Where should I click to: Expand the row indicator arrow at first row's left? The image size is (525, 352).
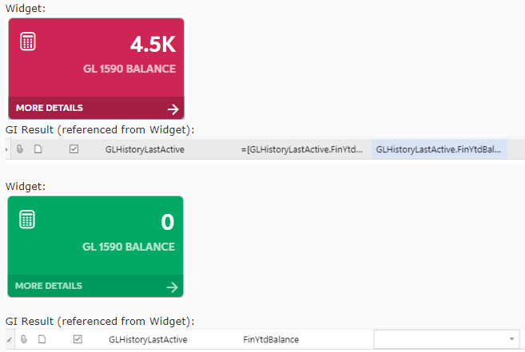coord(7,149)
